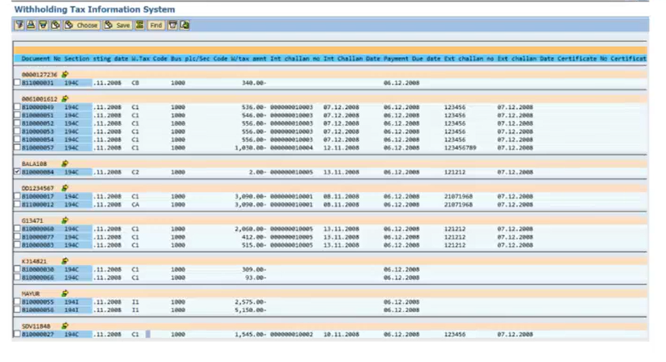Image resolution: width=666 pixels, height=362 pixels.
Task: Click the amount 5,150.00- cell
Action: pyautogui.click(x=250, y=310)
